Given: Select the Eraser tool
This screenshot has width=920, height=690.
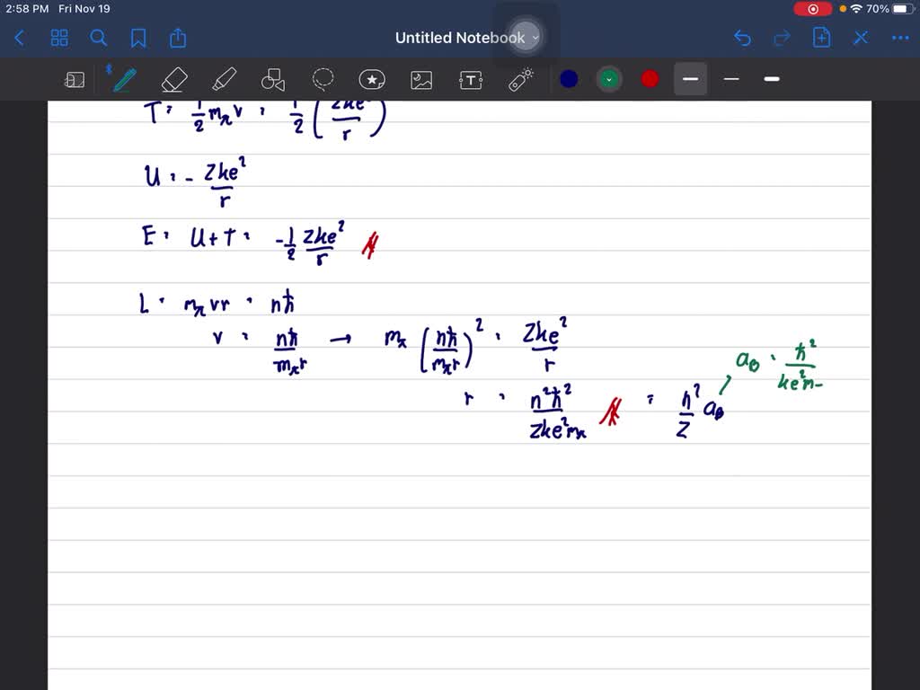Looking at the screenshot, I should pos(173,79).
